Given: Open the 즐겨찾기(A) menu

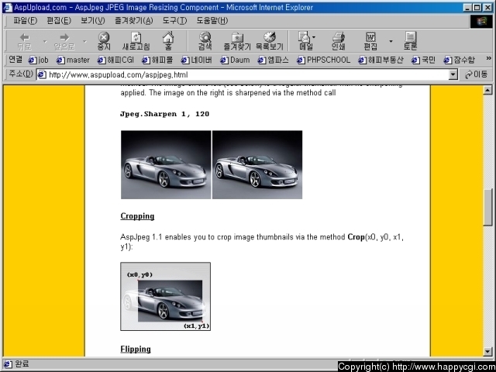Looking at the screenshot, I should pyautogui.click(x=134, y=21).
